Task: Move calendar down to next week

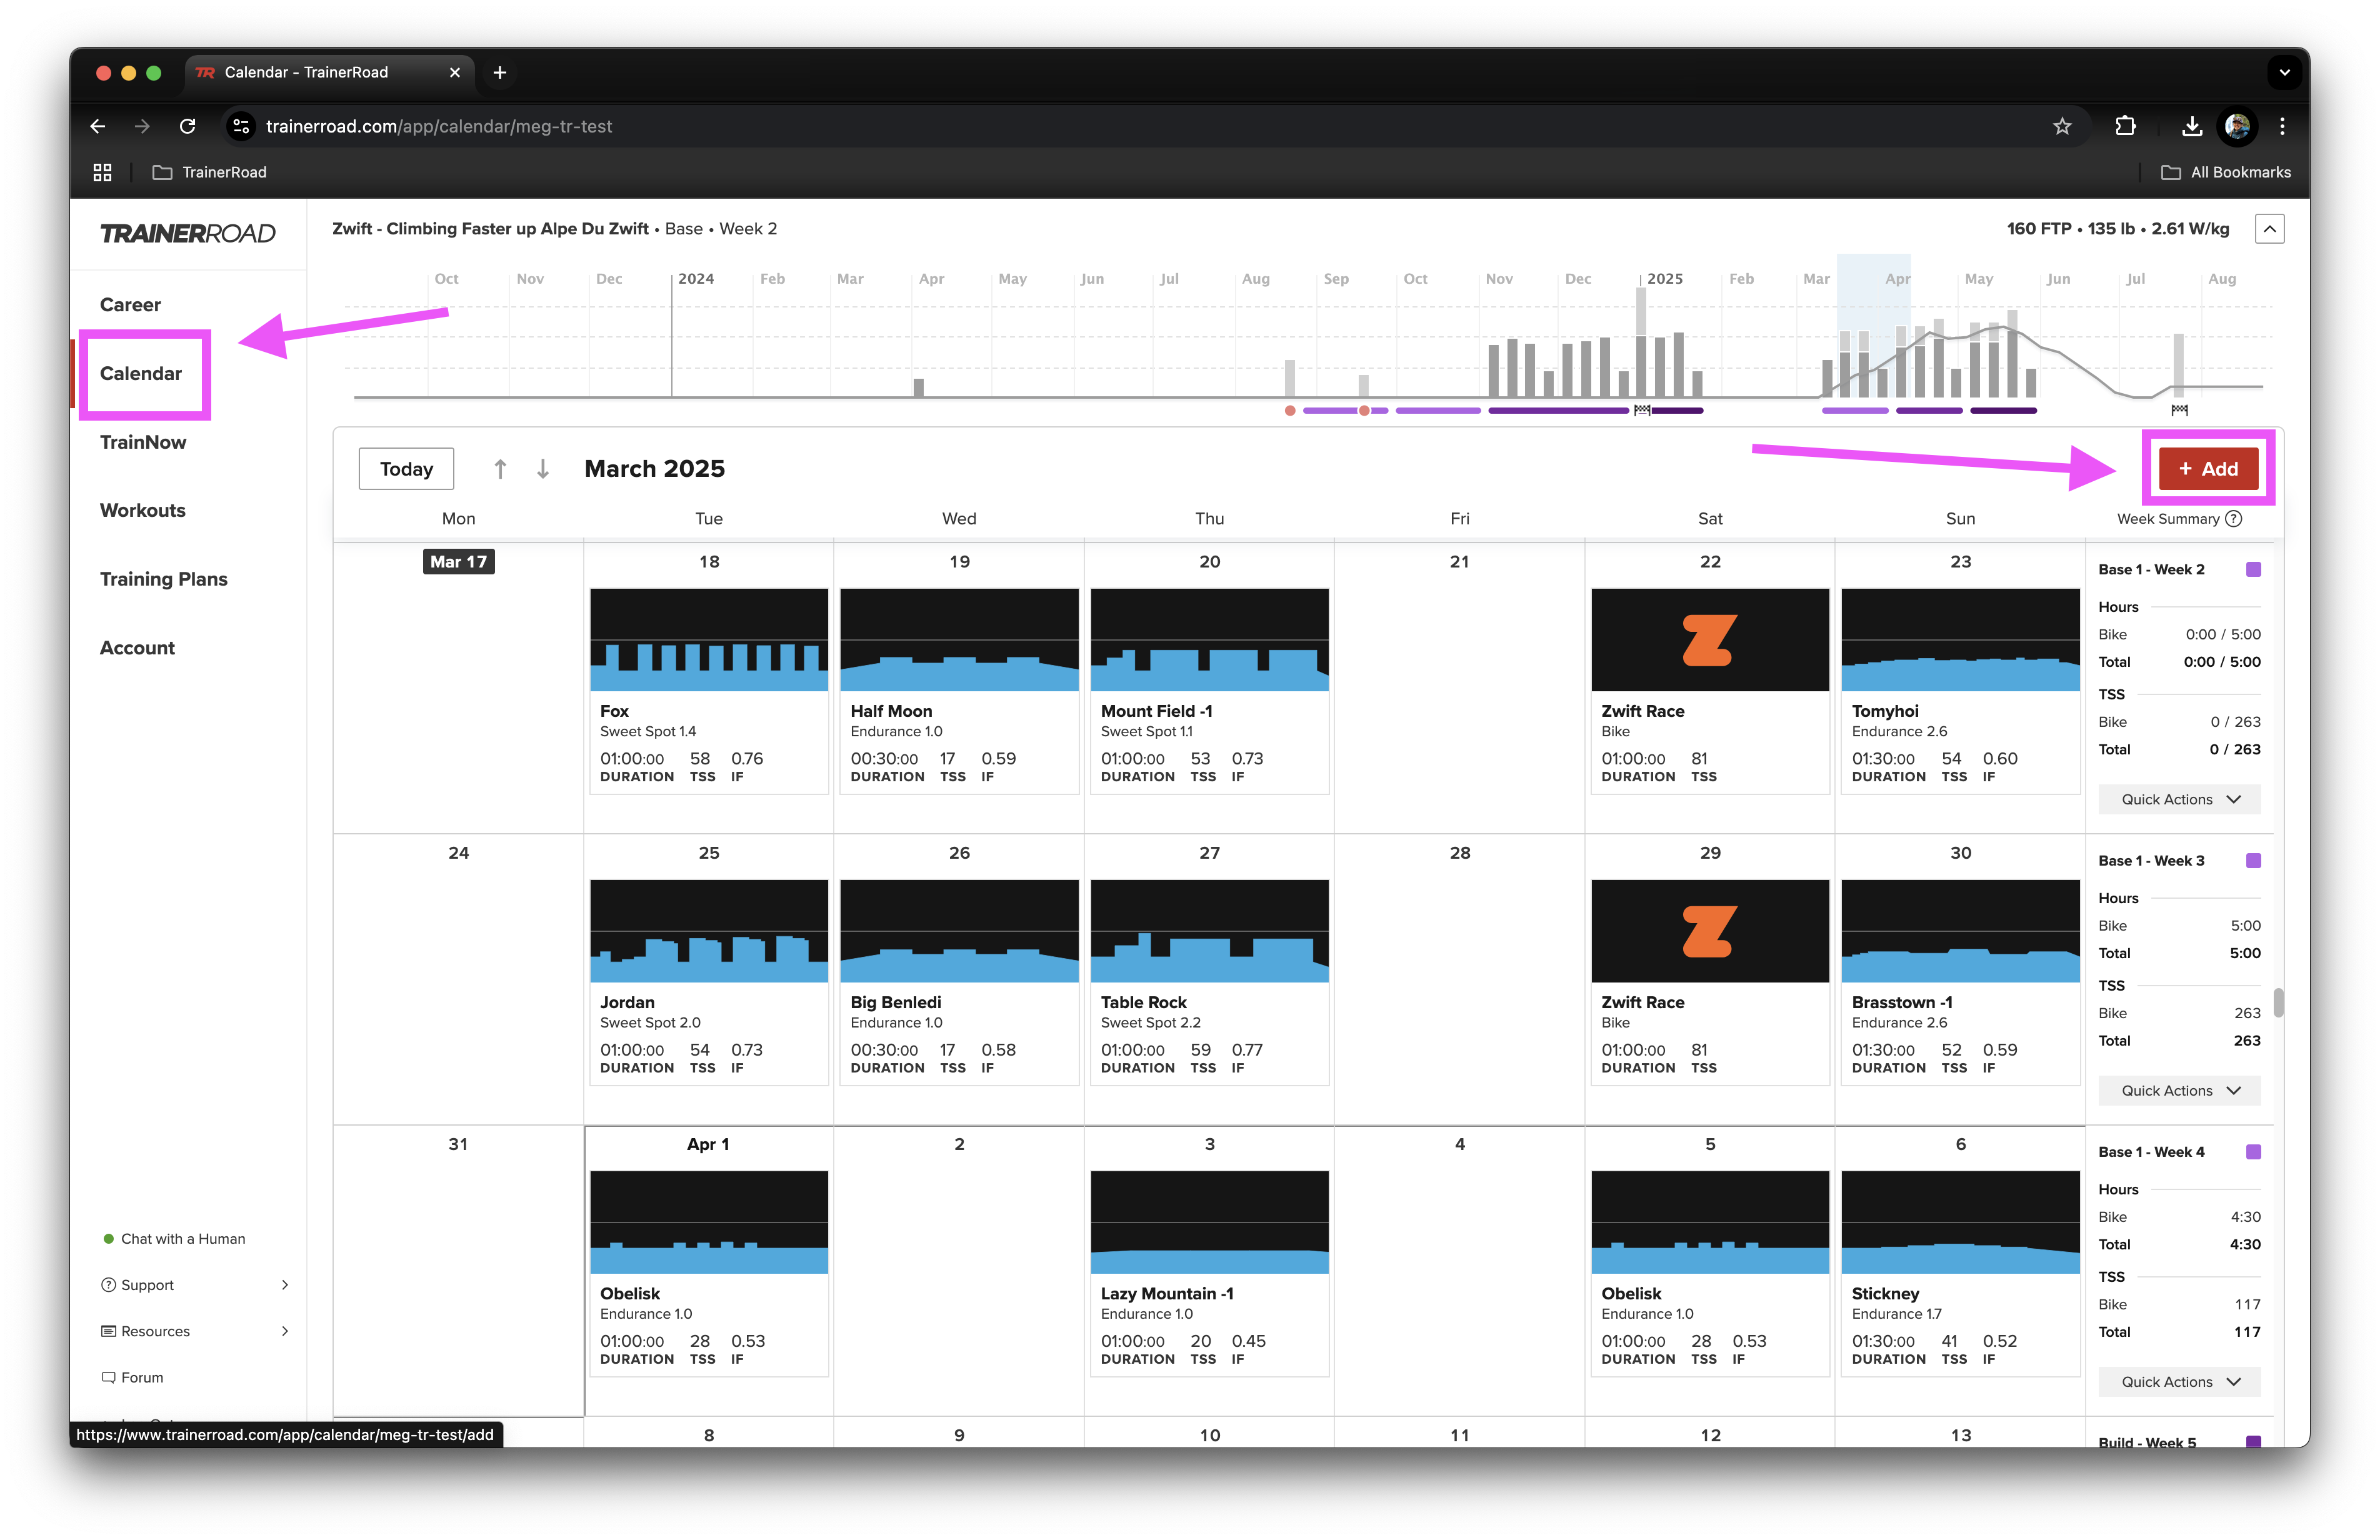Action: pos(543,468)
